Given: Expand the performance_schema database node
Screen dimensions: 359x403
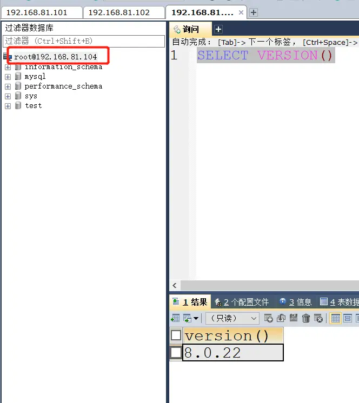Looking at the screenshot, I should (8, 86).
